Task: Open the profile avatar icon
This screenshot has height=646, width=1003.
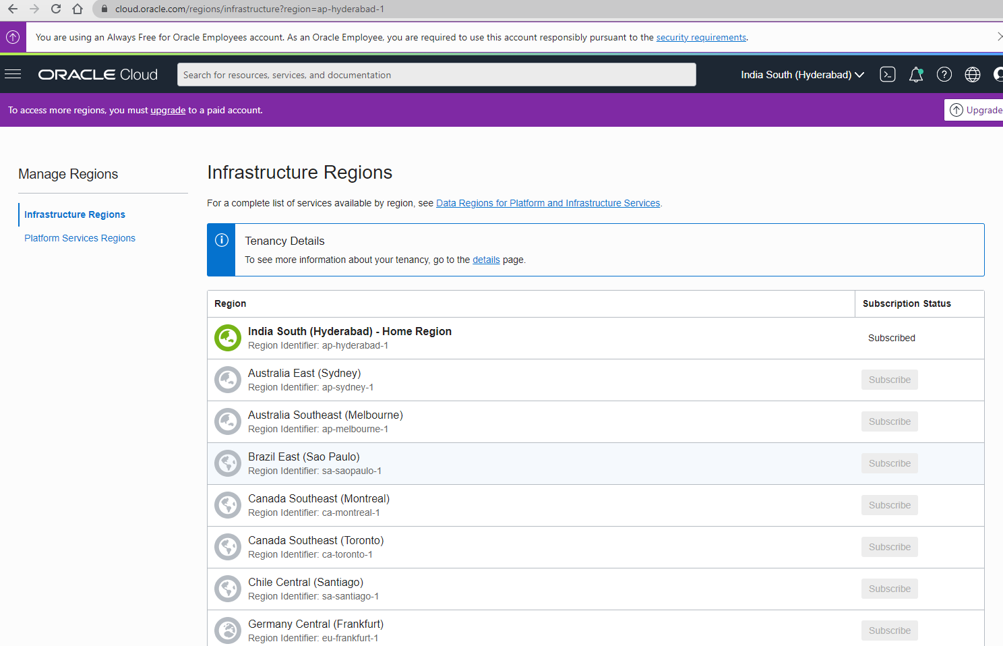Action: (998, 74)
